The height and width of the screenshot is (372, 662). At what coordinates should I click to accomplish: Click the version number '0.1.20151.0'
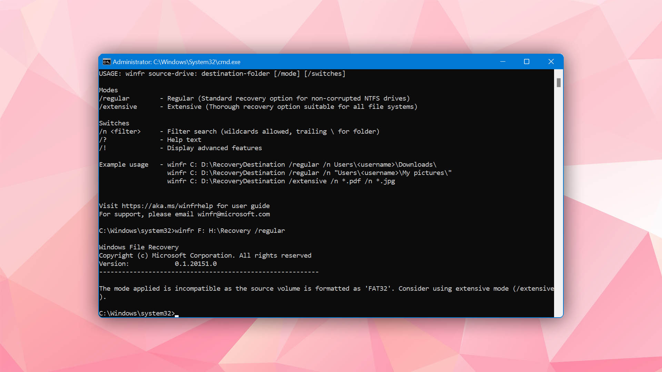pyautogui.click(x=195, y=264)
